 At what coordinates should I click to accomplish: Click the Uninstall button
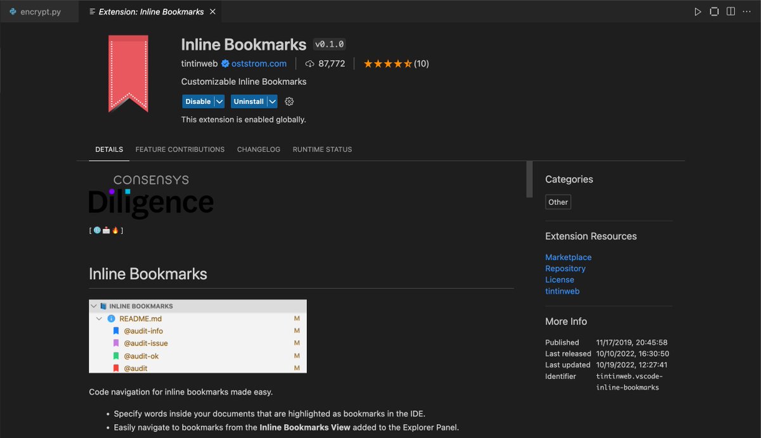pyautogui.click(x=249, y=101)
